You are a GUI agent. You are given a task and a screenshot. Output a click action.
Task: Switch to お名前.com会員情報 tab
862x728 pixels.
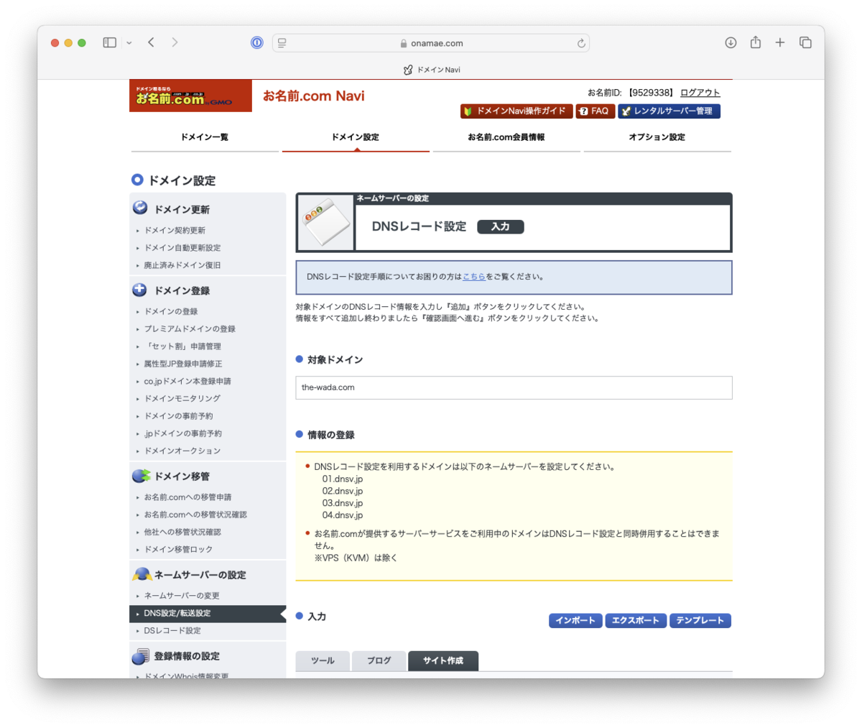tap(506, 137)
